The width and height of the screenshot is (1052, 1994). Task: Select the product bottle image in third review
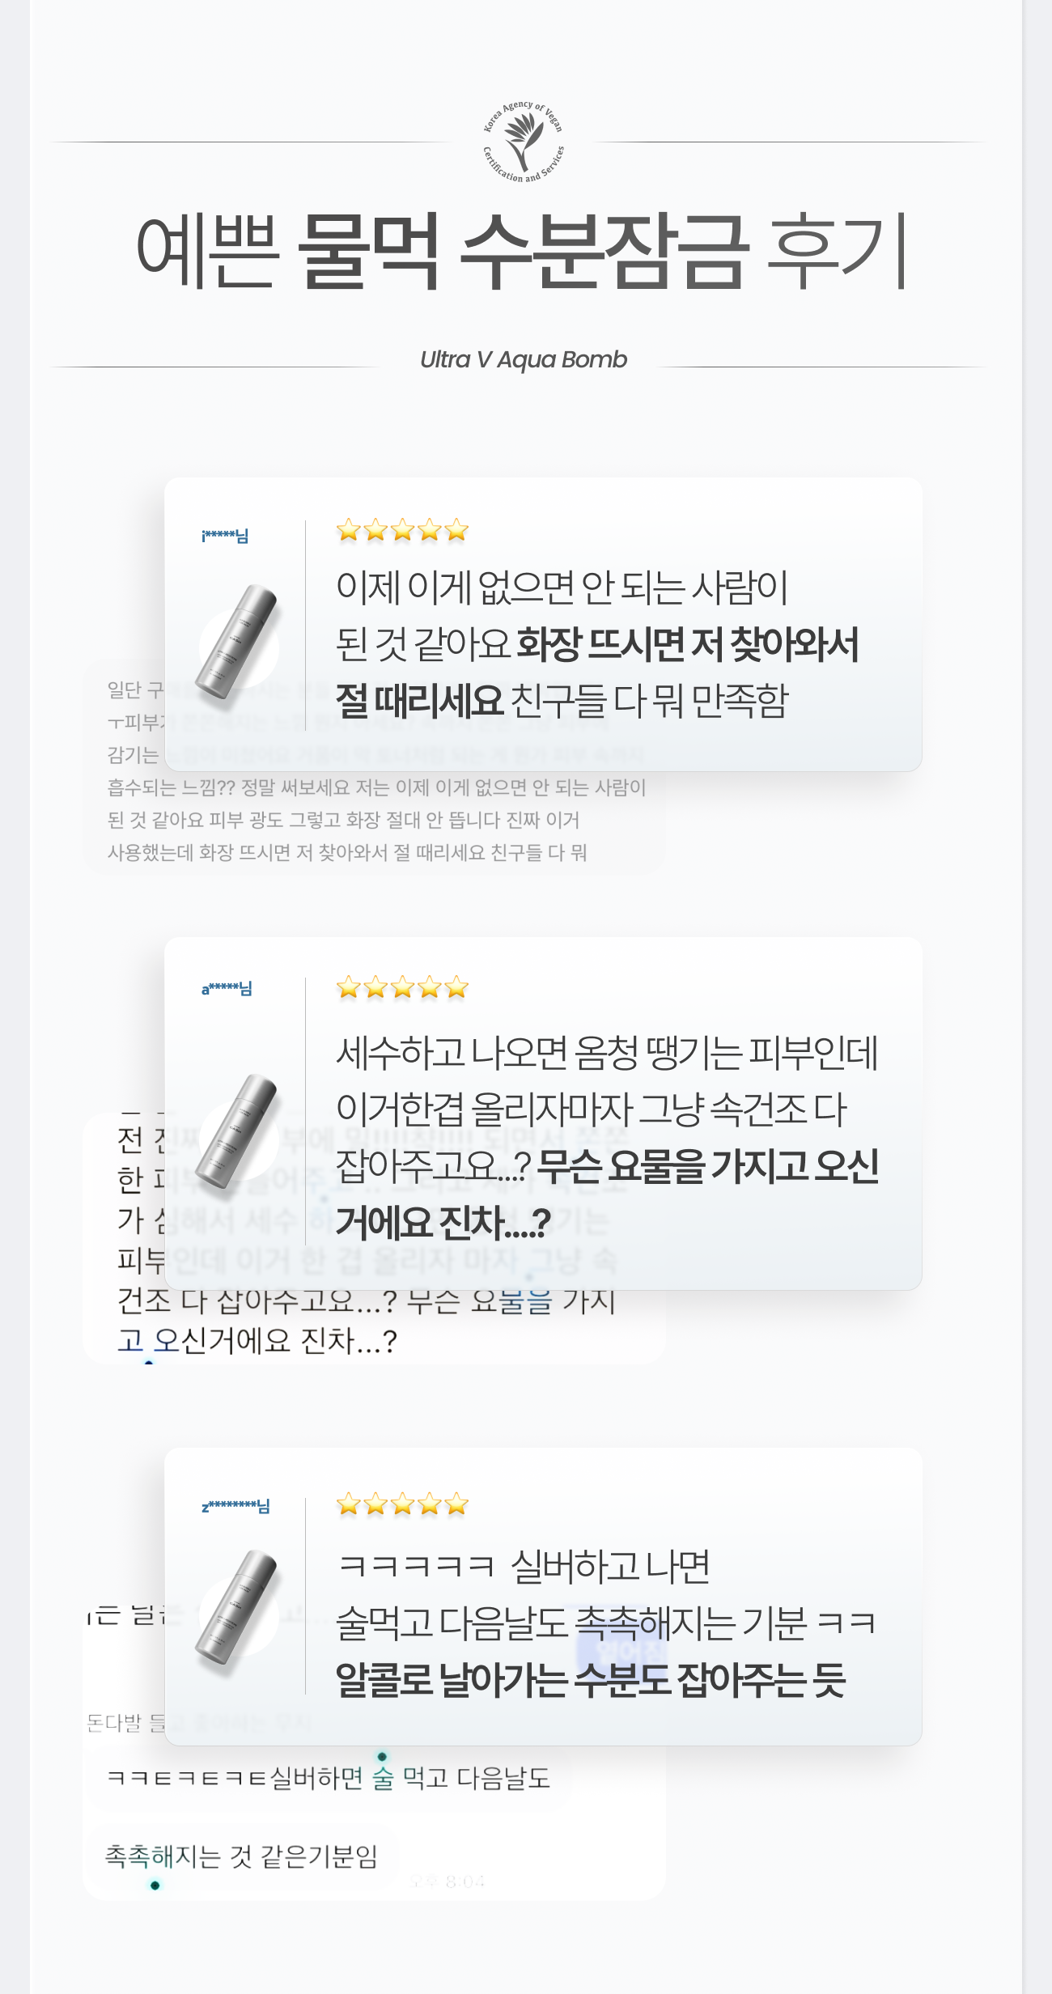(x=238, y=1606)
